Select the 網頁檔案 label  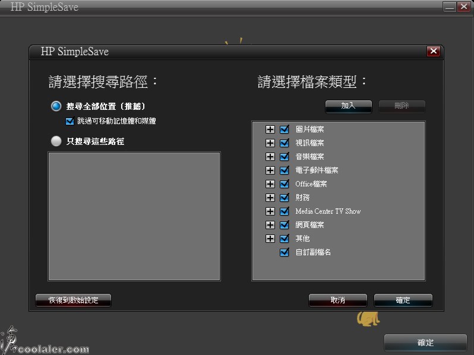[309, 225]
